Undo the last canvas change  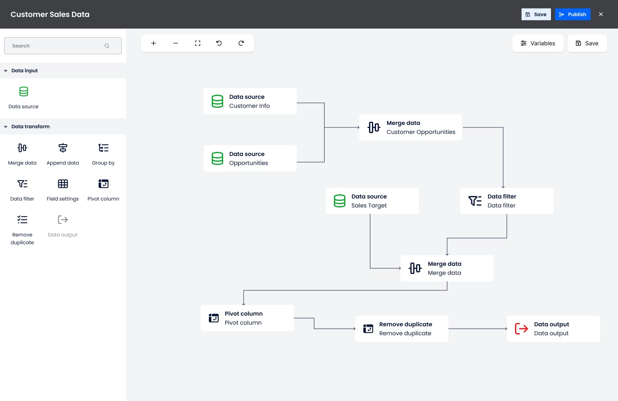click(219, 43)
